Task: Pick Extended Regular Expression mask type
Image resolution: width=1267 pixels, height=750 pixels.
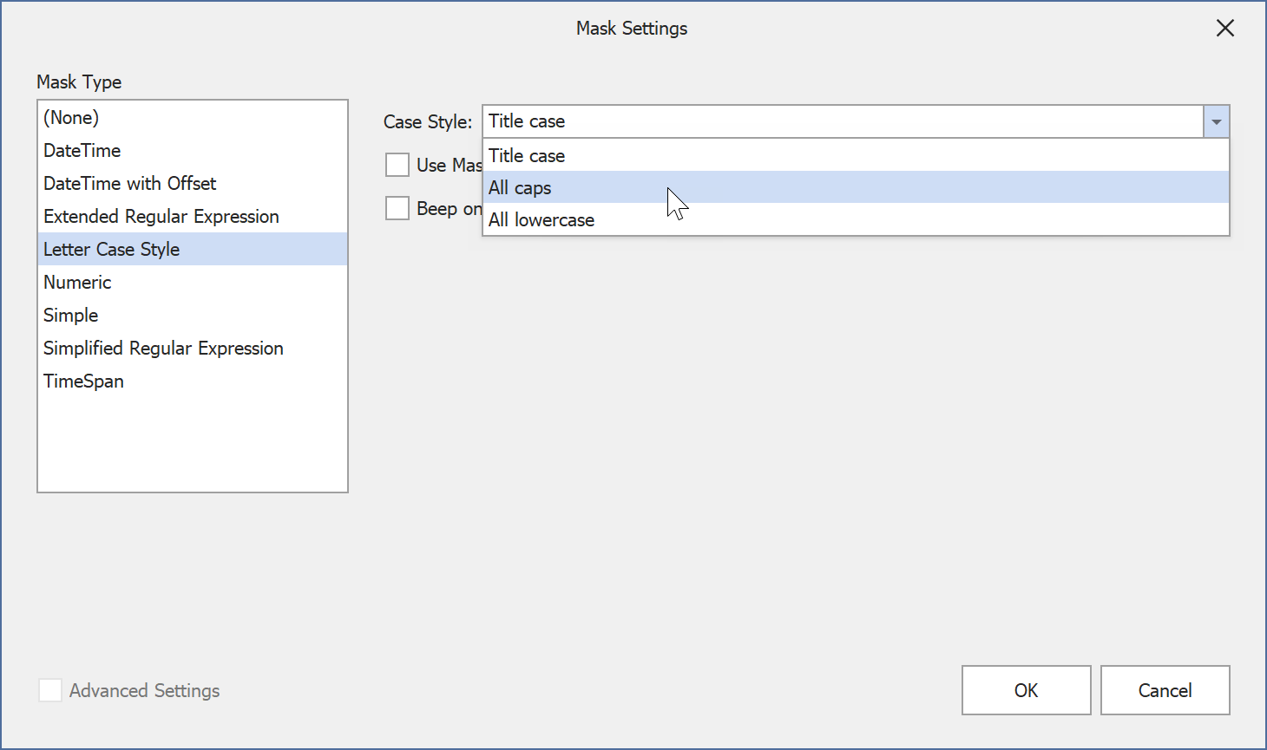Action: tap(161, 217)
